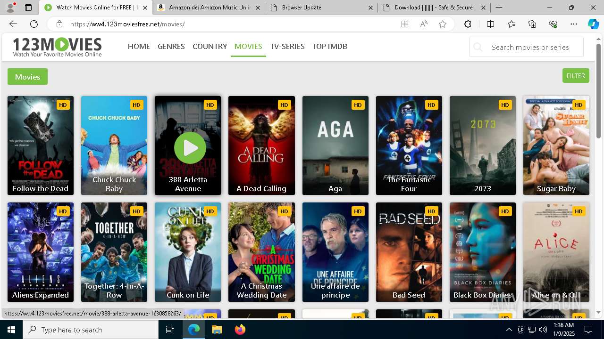Image resolution: width=604 pixels, height=339 pixels.
Task: Open Black Box Diaries poster
Action: pyautogui.click(x=483, y=252)
